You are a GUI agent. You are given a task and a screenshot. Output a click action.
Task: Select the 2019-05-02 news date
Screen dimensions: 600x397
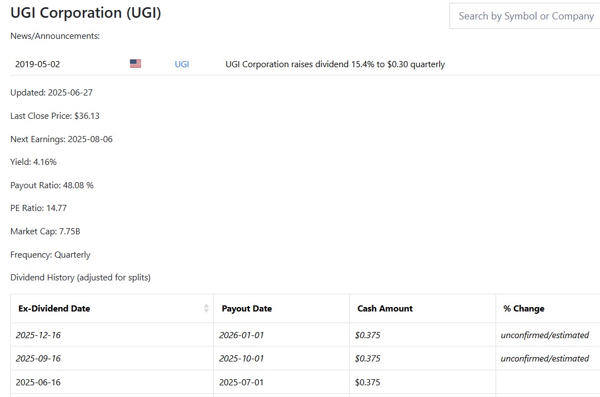point(38,64)
